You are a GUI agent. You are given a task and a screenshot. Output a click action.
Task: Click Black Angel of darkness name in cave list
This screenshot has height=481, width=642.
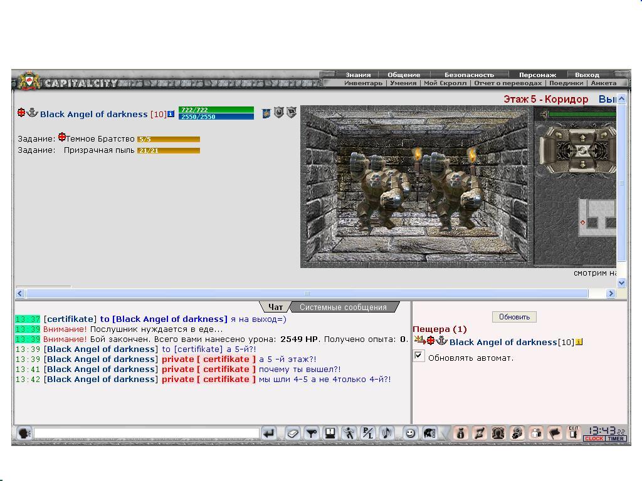(x=503, y=342)
